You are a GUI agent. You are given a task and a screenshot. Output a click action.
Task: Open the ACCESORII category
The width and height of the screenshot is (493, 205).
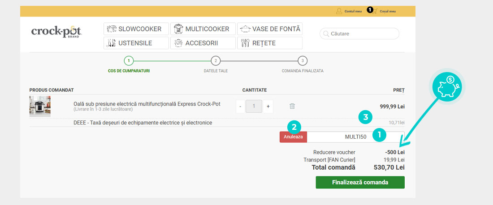tap(203, 43)
